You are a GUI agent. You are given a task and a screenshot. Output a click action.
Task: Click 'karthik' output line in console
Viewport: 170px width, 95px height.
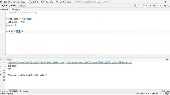12,66
